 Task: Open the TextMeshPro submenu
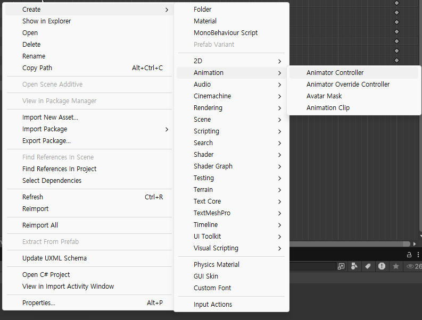coord(231,213)
